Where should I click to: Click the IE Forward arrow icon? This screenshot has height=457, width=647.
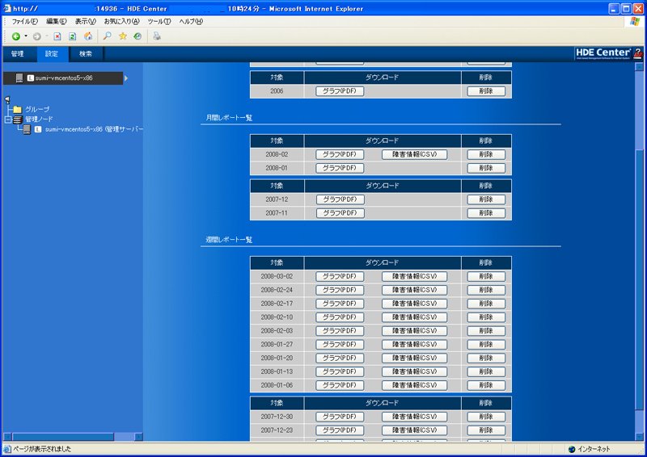pos(36,36)
